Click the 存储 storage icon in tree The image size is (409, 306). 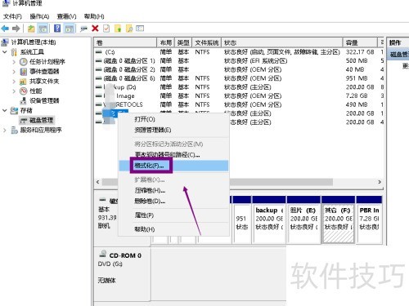[14, 110]
